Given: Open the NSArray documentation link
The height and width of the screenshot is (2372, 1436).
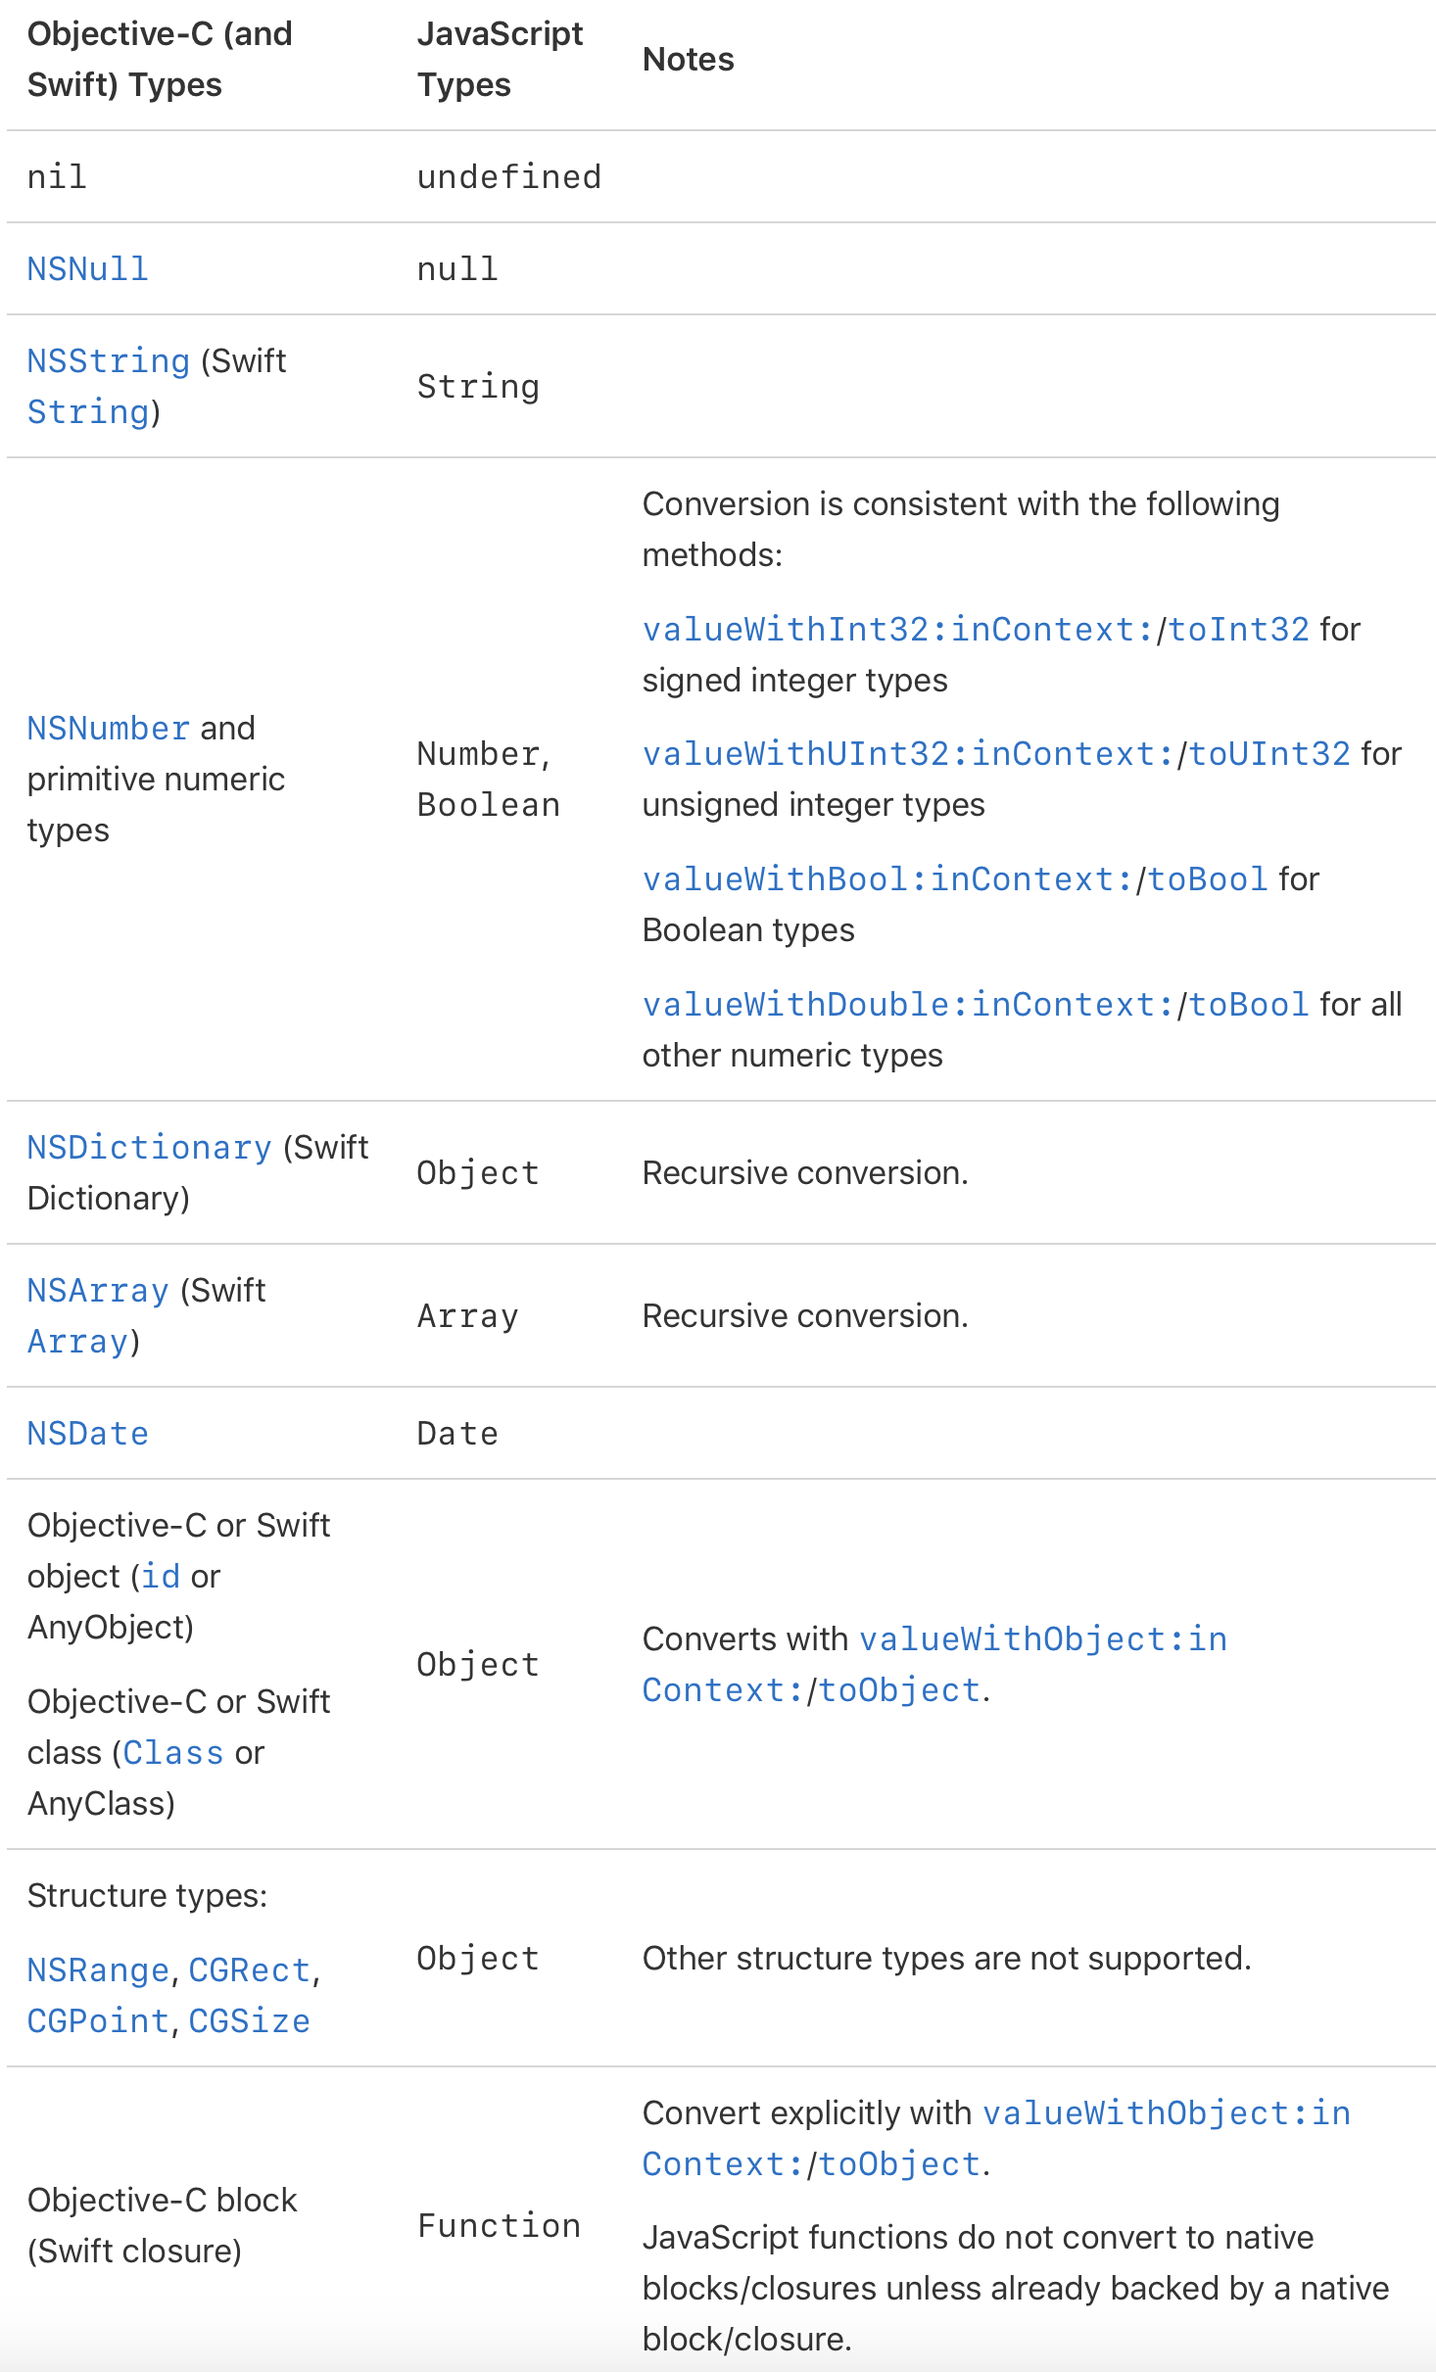Looking at the screenshot, I should (98, 1290).
